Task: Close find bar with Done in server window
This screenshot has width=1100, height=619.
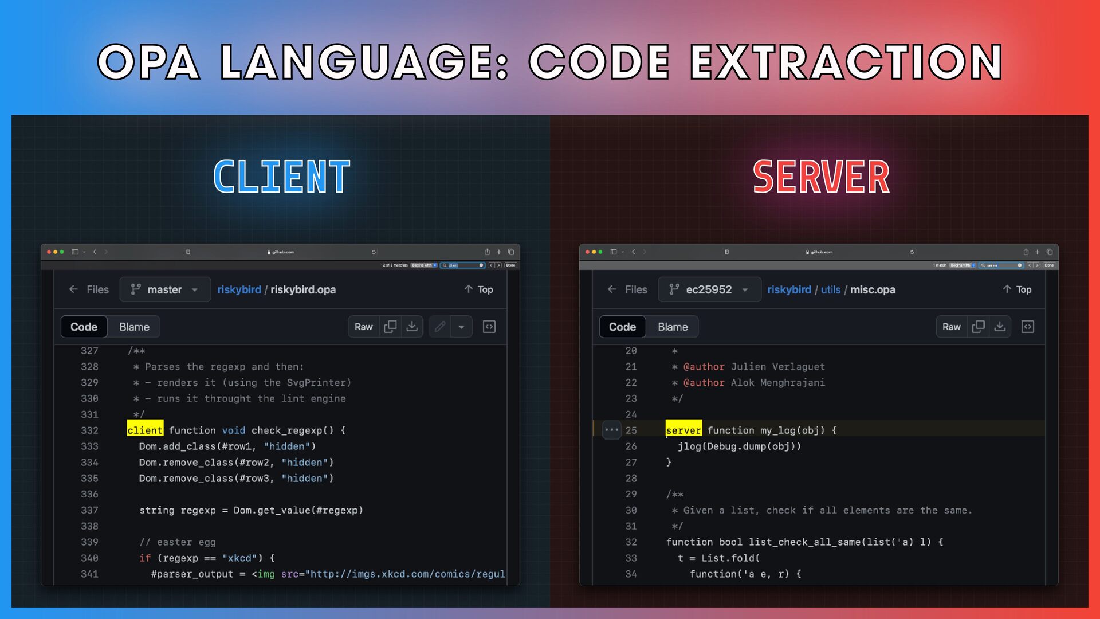Action: [1049, 265]
